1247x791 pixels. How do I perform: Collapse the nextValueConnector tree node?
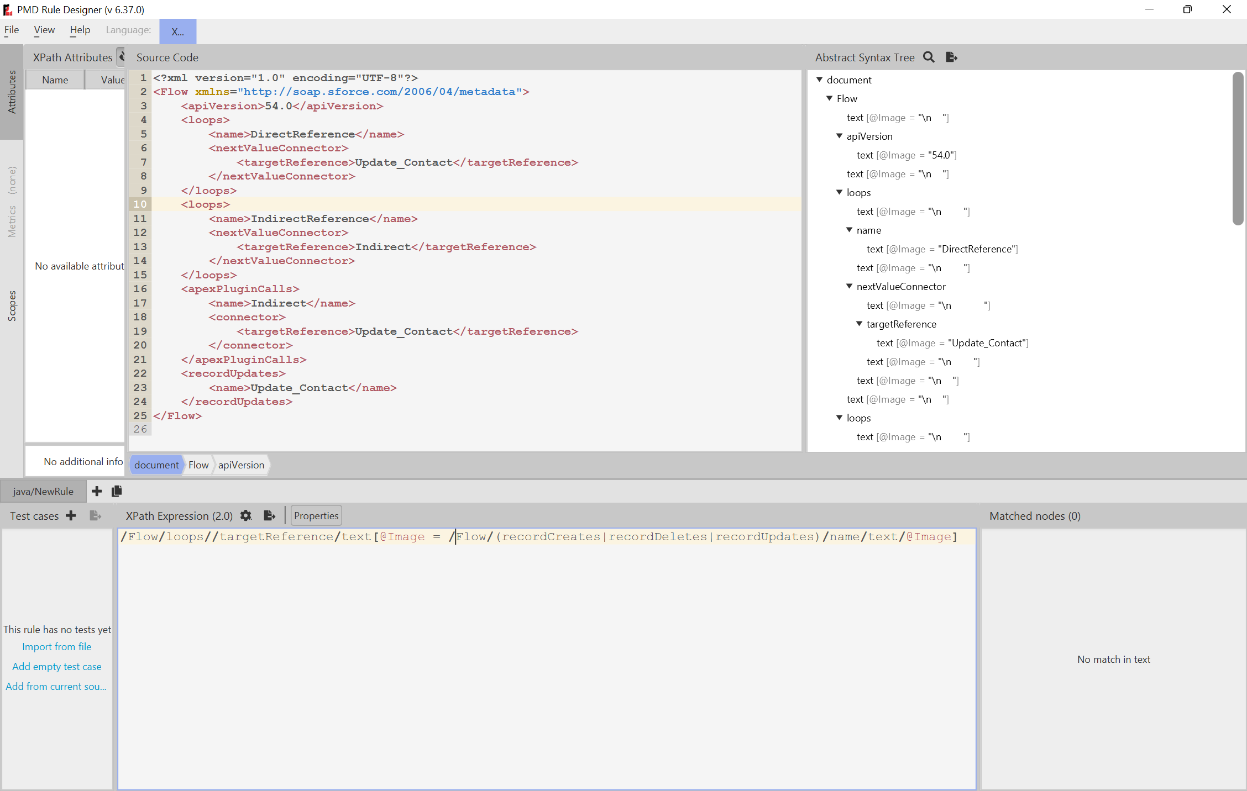pos(849,286)
